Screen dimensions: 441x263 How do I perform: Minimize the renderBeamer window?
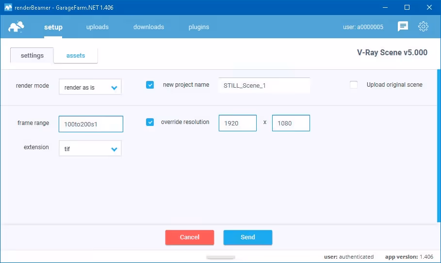385,7
